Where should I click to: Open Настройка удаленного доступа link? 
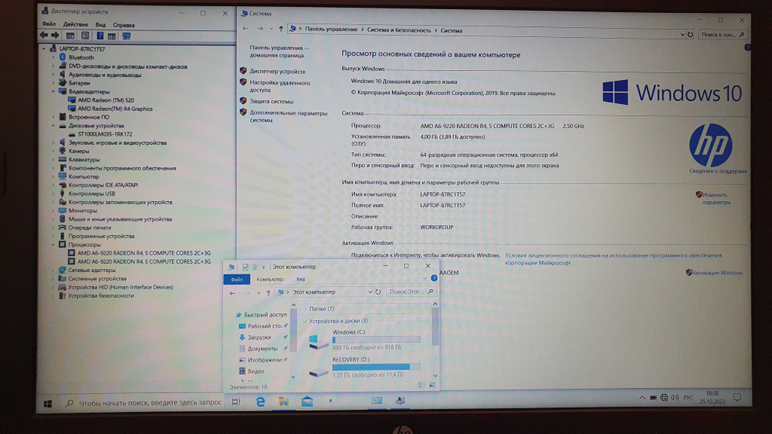pos(279,86)
